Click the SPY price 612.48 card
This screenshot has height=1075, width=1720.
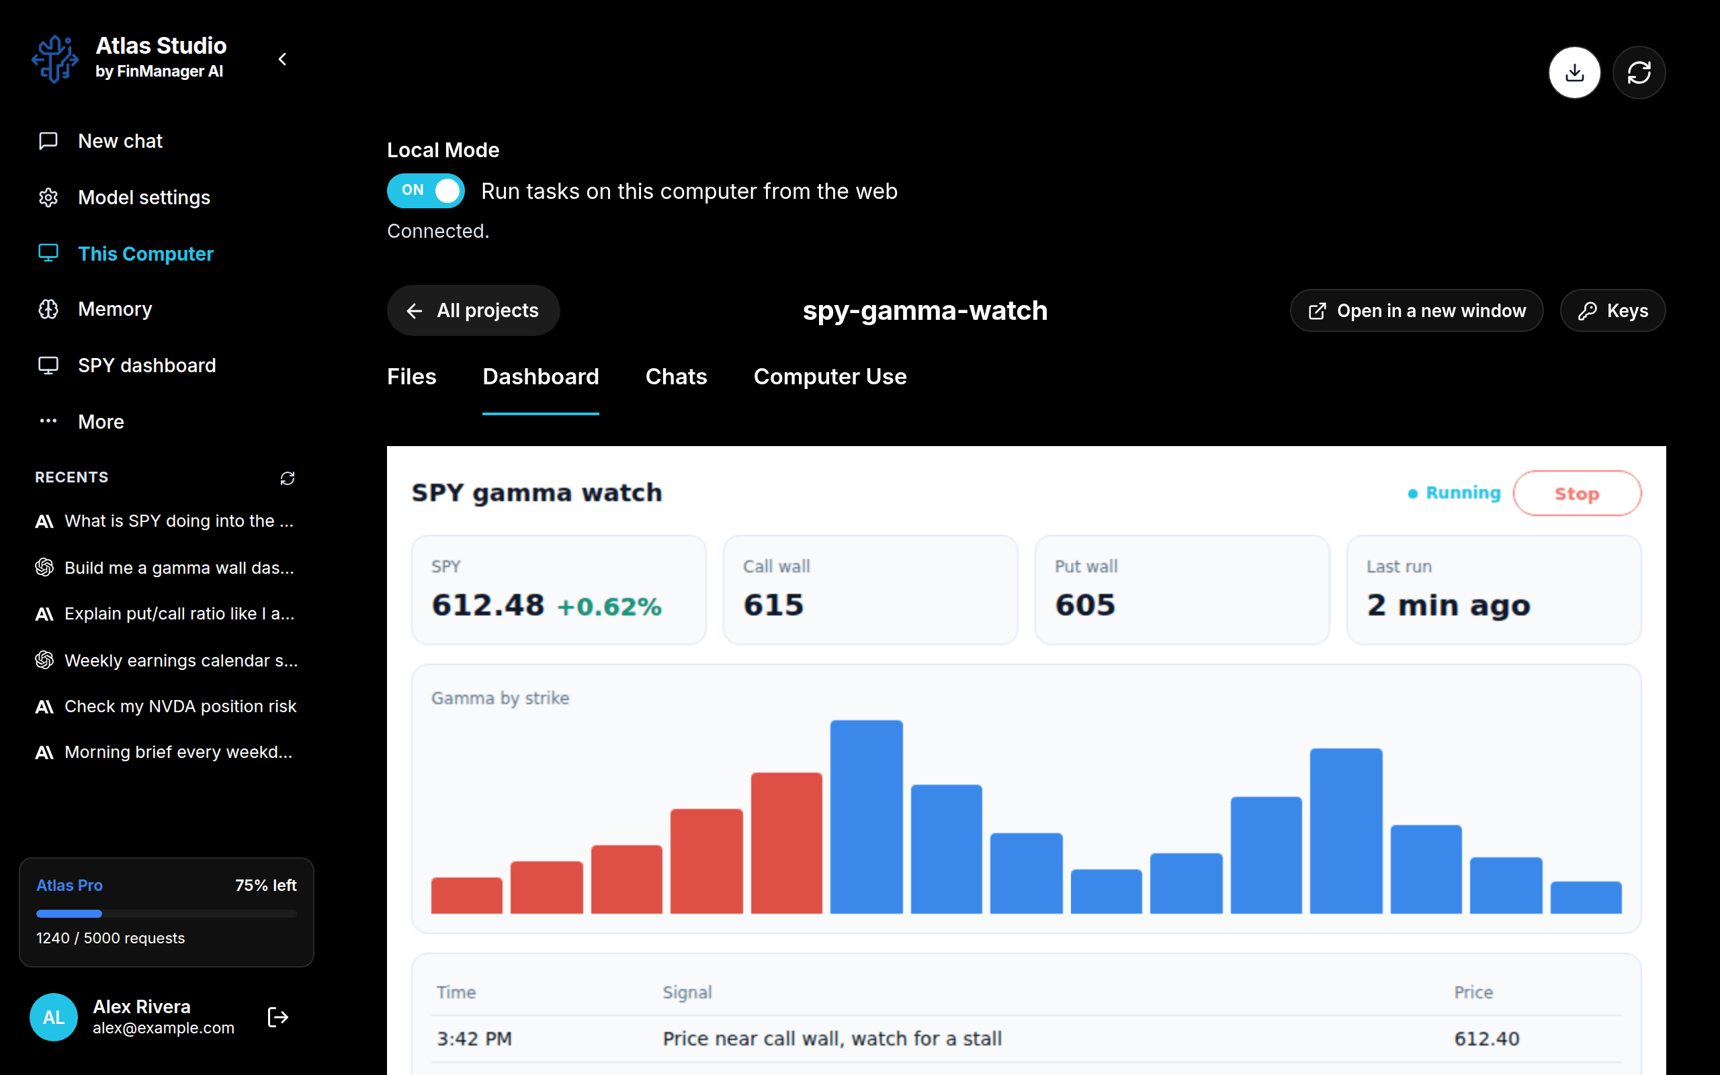point(558,590)
